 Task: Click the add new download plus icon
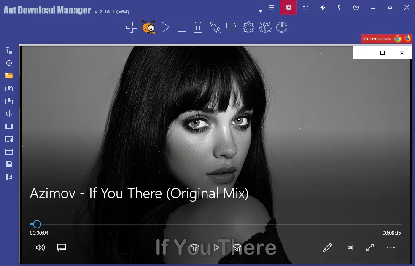click(132, 27)
